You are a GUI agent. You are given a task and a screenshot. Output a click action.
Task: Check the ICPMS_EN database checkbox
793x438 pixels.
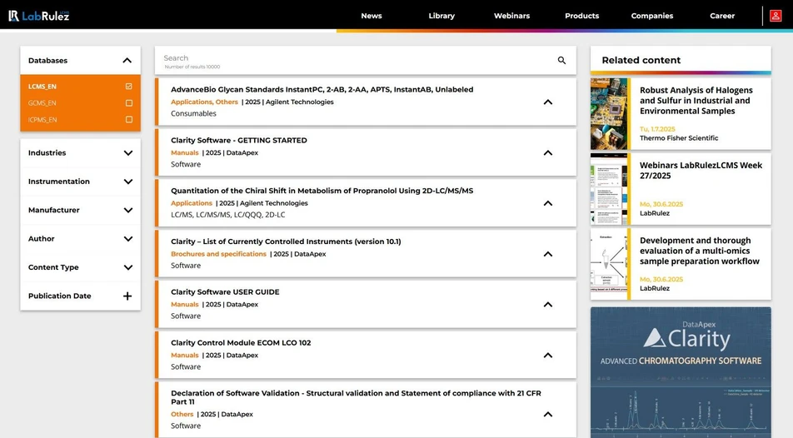(129, 120)
